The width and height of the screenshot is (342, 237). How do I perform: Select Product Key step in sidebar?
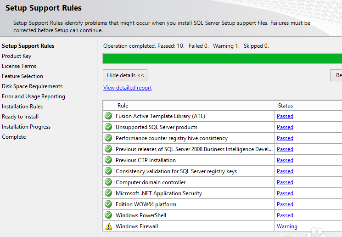pos(17,56)
